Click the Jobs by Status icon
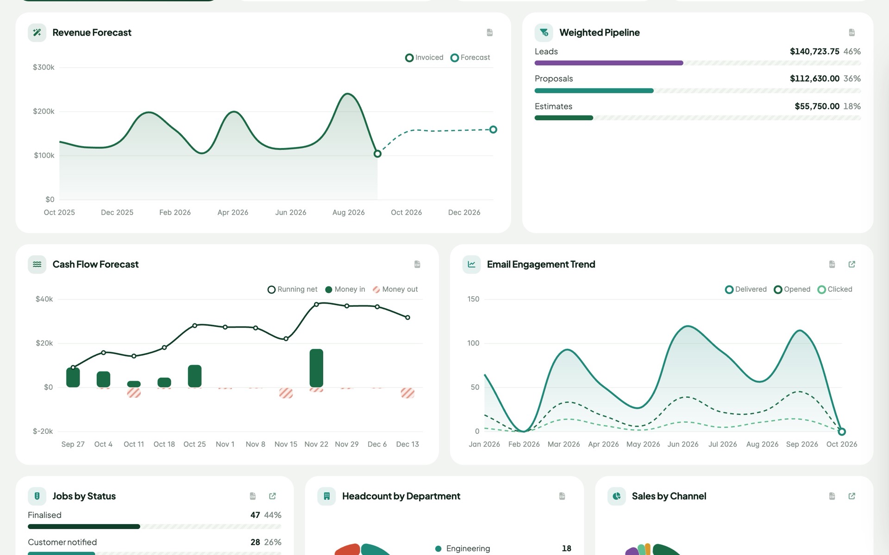This screenshot has height=555, width=889. [x=37, y=496]
